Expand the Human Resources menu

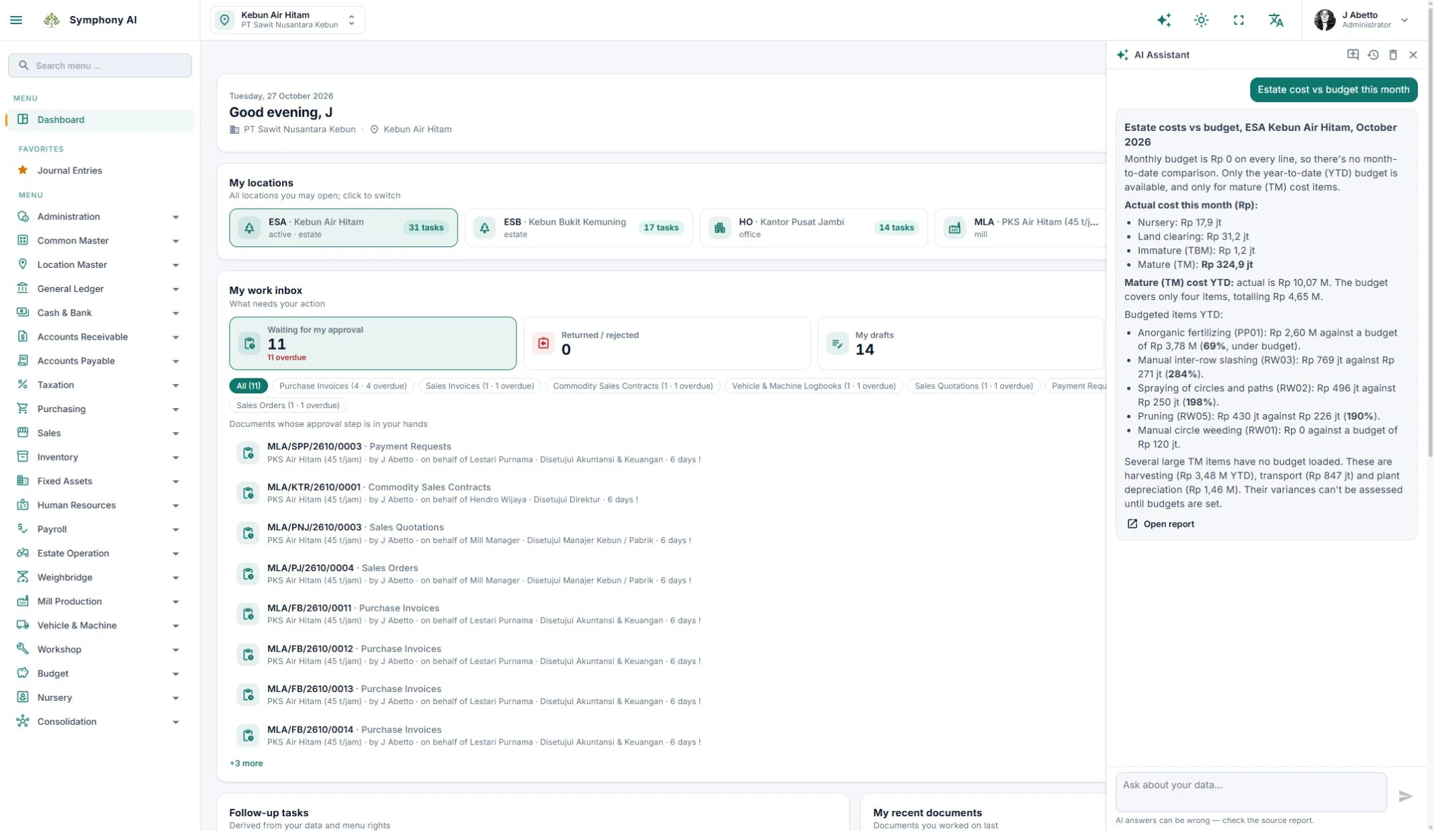coord(99,505)
